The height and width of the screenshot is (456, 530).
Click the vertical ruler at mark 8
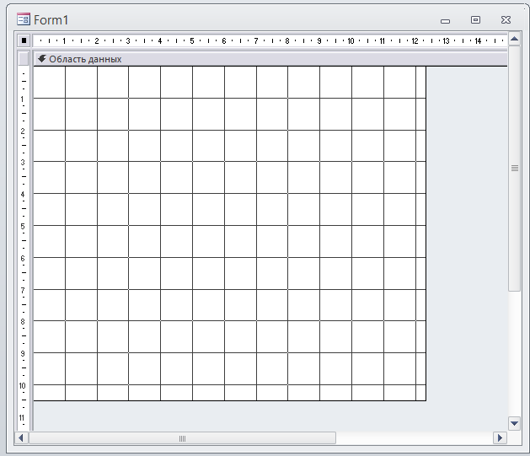[23, 321]
